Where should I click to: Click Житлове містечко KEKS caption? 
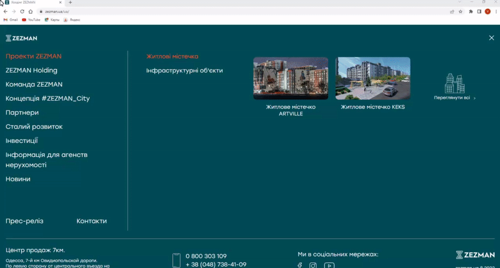point(373,107)
